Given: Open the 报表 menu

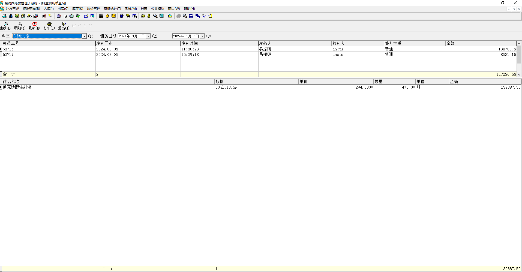Looking at the screenshot, I should coord(144,9).
